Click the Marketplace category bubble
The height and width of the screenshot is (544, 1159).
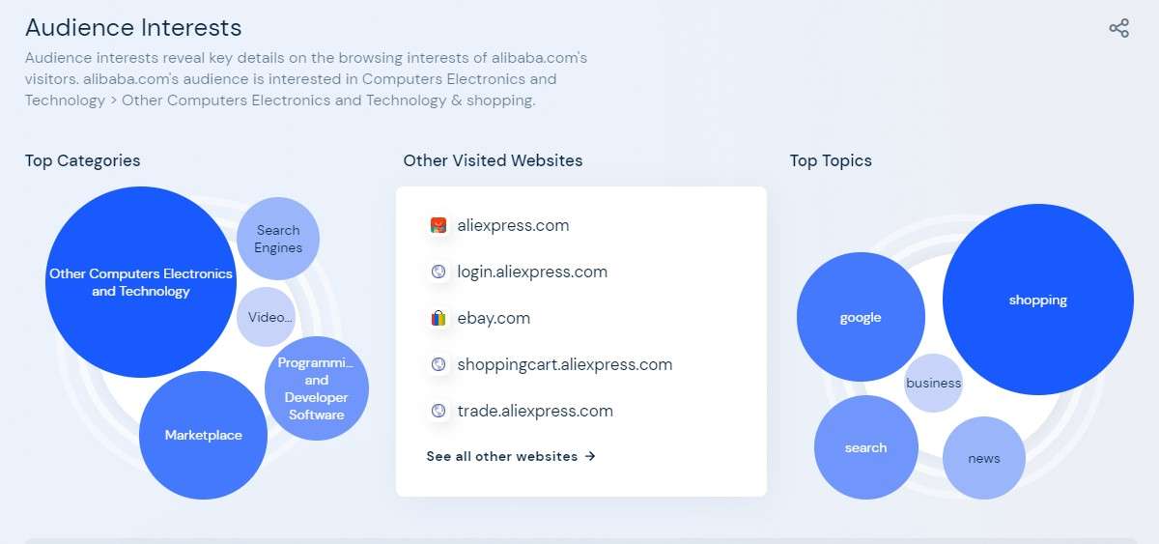(x=203, y=435)
